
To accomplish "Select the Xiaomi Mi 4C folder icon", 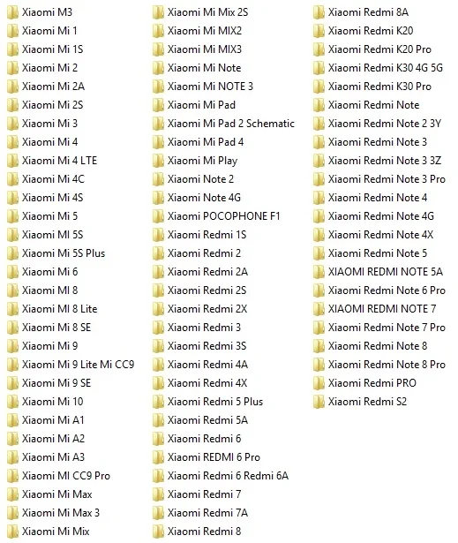I will (x=12, y=179).
